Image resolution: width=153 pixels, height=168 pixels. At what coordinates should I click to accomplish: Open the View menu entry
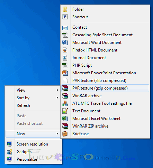(x=33, y=90)
